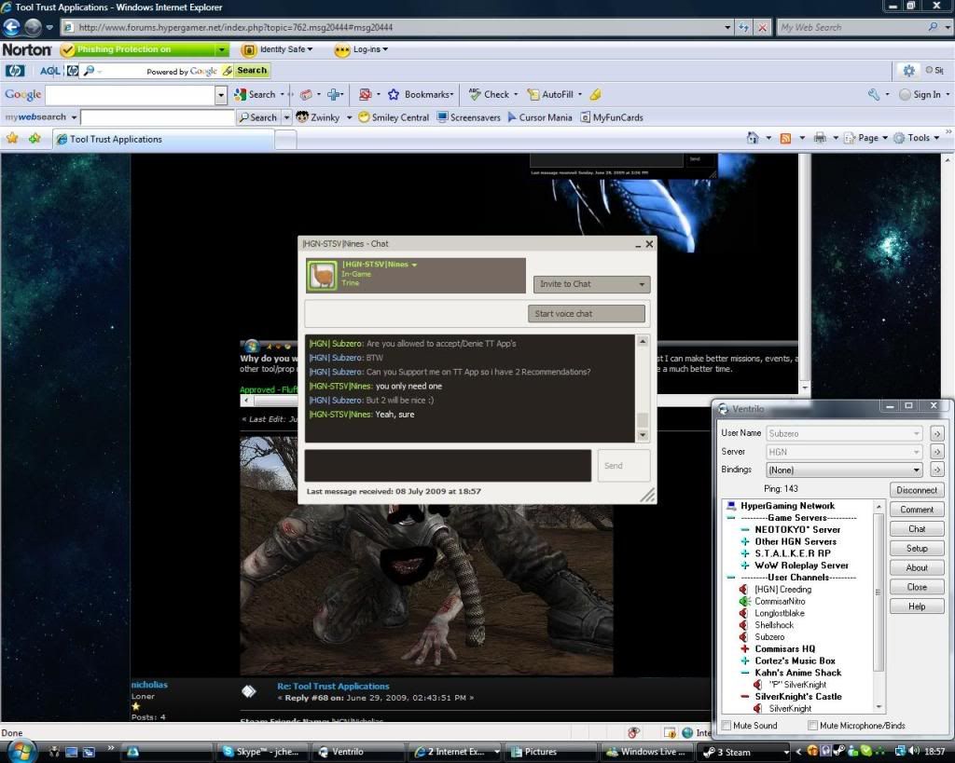Switch to Pictures in the taskbar
Image resolution: width=955 pixels, height=763 pixels.
549,752
